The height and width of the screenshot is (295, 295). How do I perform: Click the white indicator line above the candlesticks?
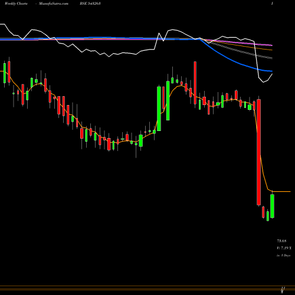pyautogui.click(x=136, y=54)
